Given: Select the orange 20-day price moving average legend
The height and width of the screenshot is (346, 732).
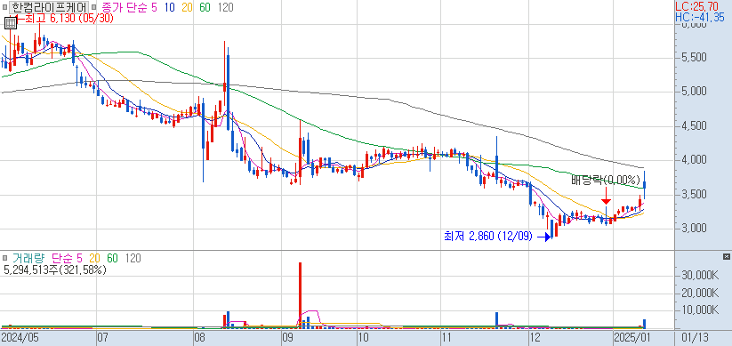Looking at the screenshot, I should 187,7.
